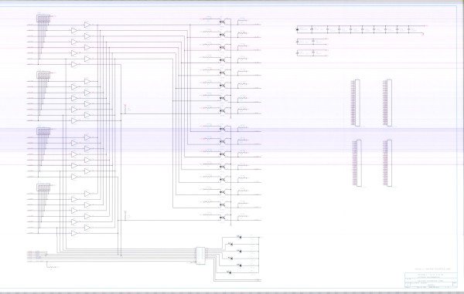Select the lower-left tall pin header
Screen dimensions: 464x294
[x=359, y=164]
